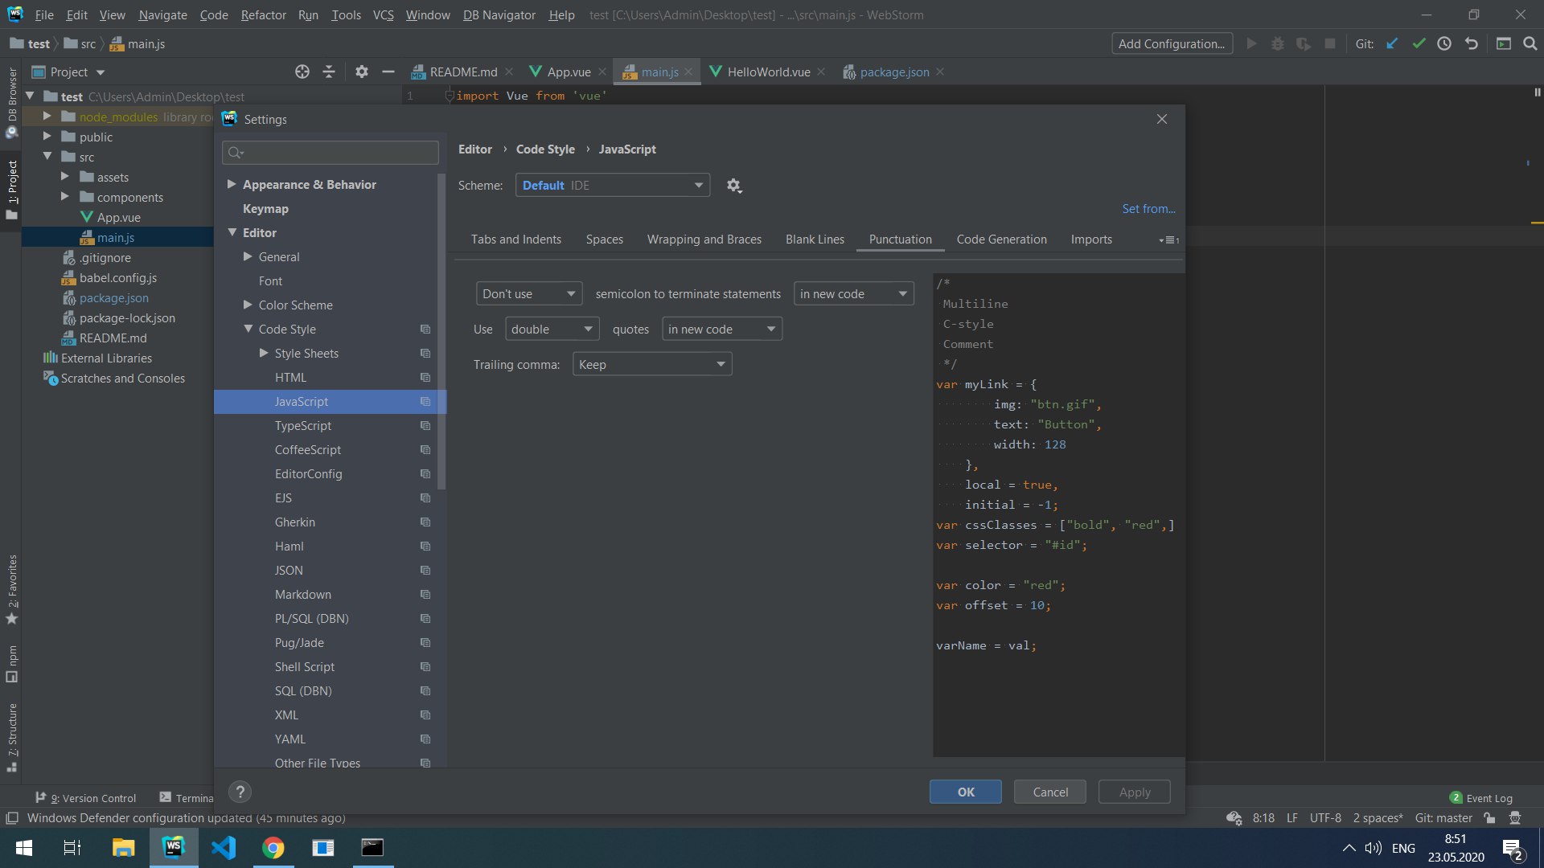Hide Project panel minus icon
This screenshot has width=1544, height=868.
(388, 72)
